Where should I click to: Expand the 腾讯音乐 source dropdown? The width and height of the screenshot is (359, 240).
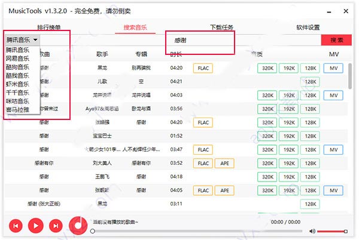(x=22, y=40)
